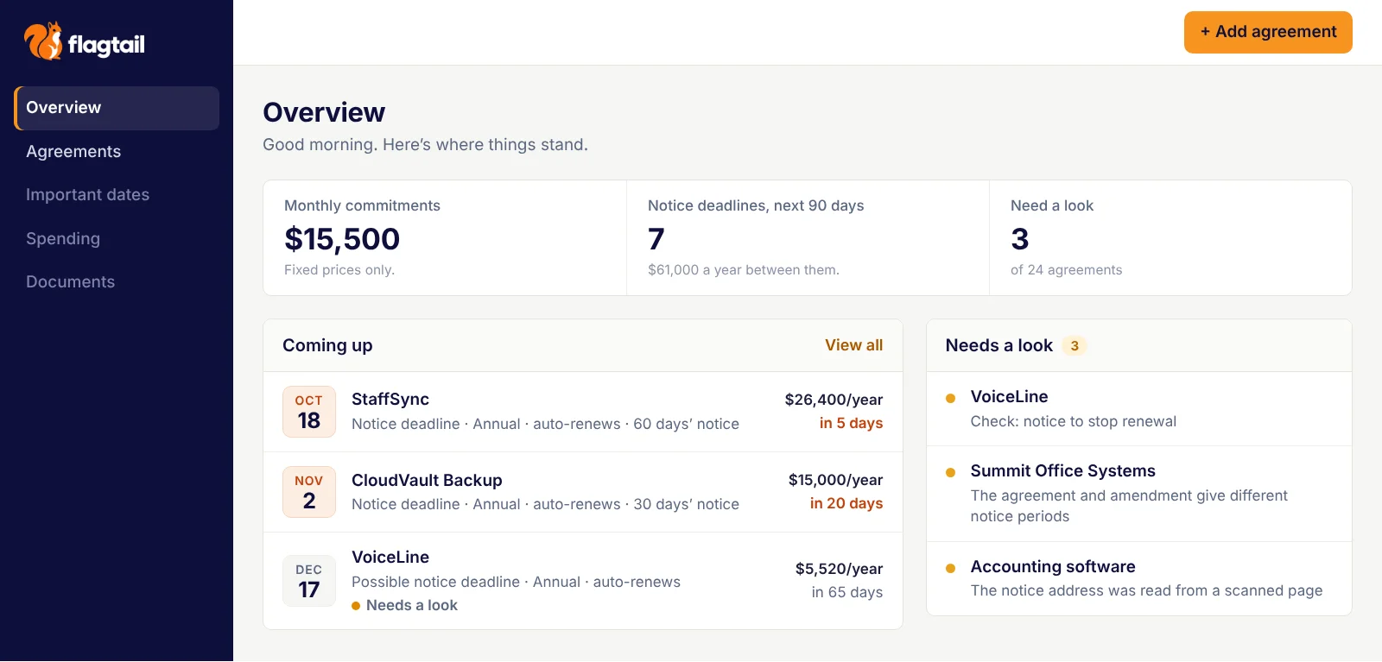Open Spending in the sidebar
The image size is (1382, 662).
117,239
